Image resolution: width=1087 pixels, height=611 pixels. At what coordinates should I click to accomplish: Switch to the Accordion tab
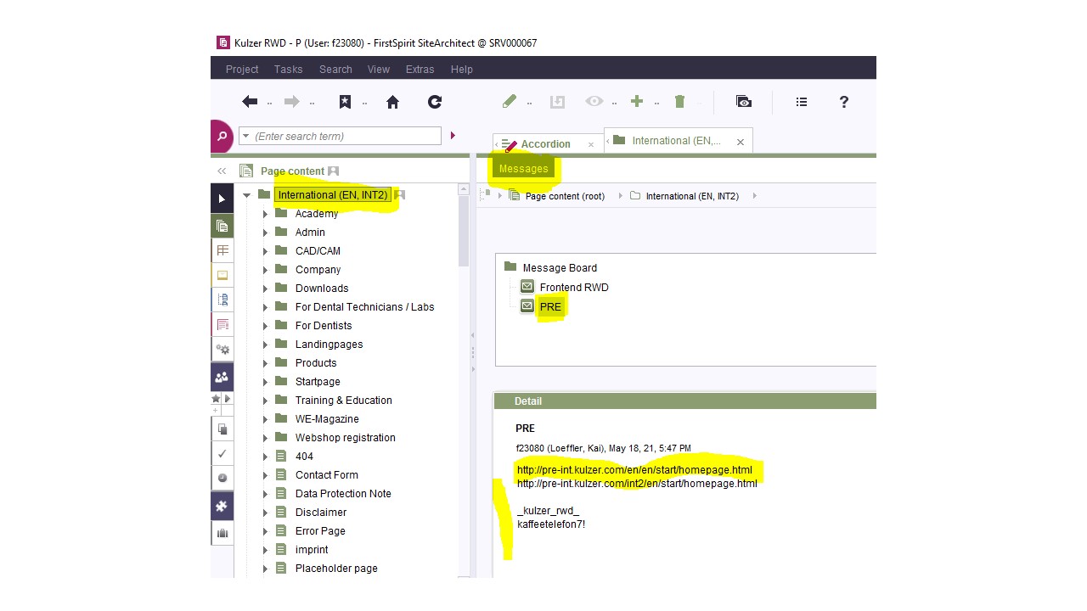click(545, 144)
